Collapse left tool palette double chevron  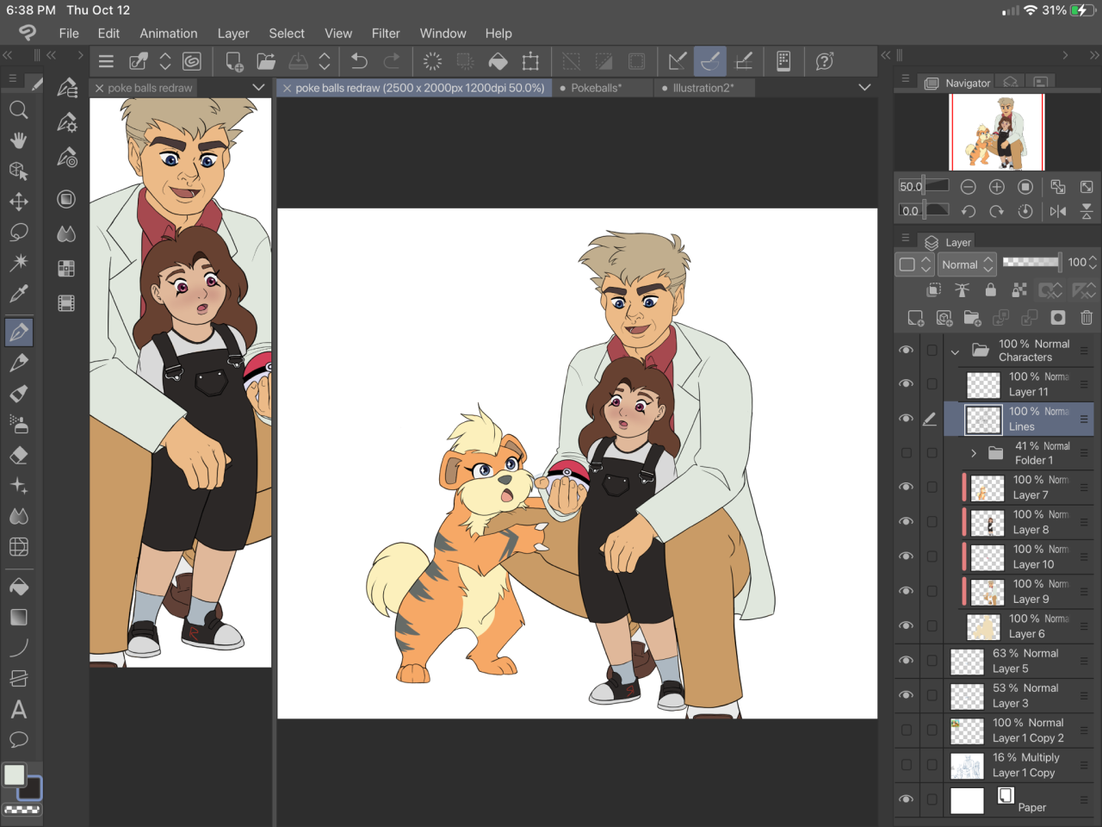click(x=7, y=55)
